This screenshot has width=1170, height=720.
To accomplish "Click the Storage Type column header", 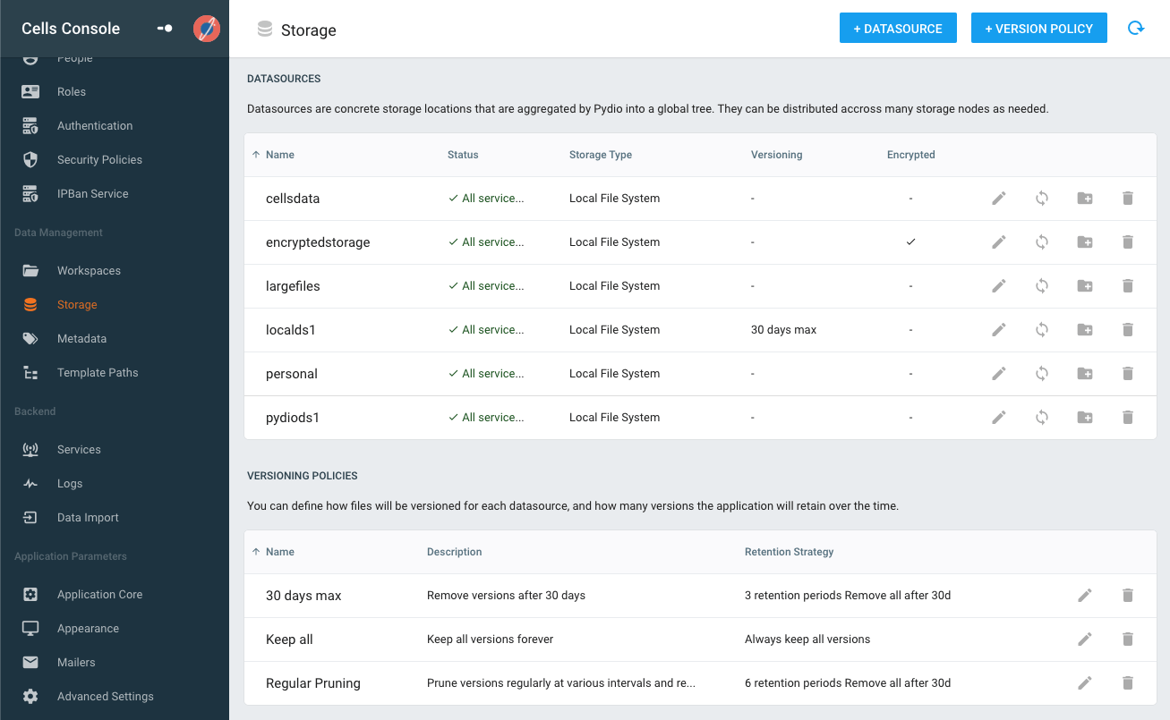I will 601,155.
